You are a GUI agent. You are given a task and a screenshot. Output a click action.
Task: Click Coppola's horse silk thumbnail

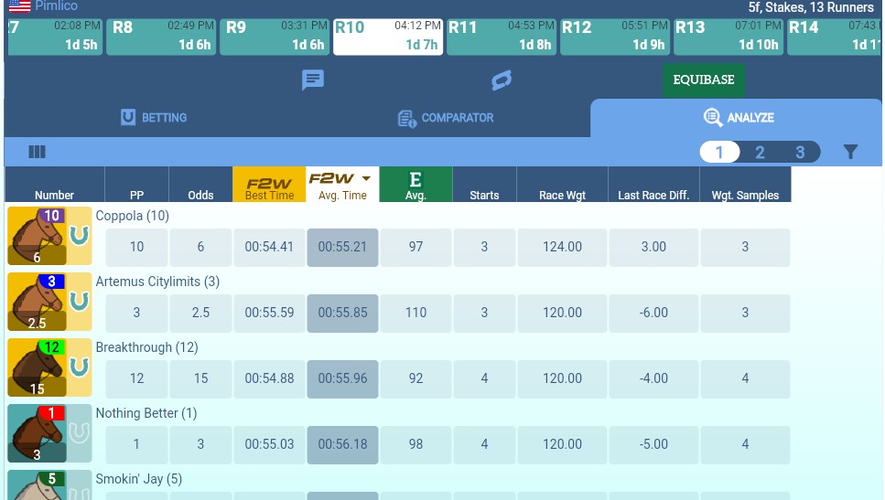coord(38,236)
